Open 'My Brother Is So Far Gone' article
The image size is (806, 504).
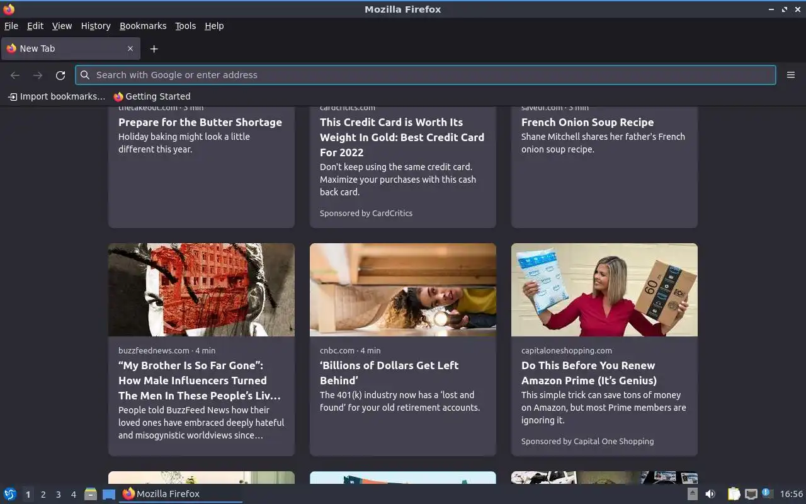tap(200, 381)
